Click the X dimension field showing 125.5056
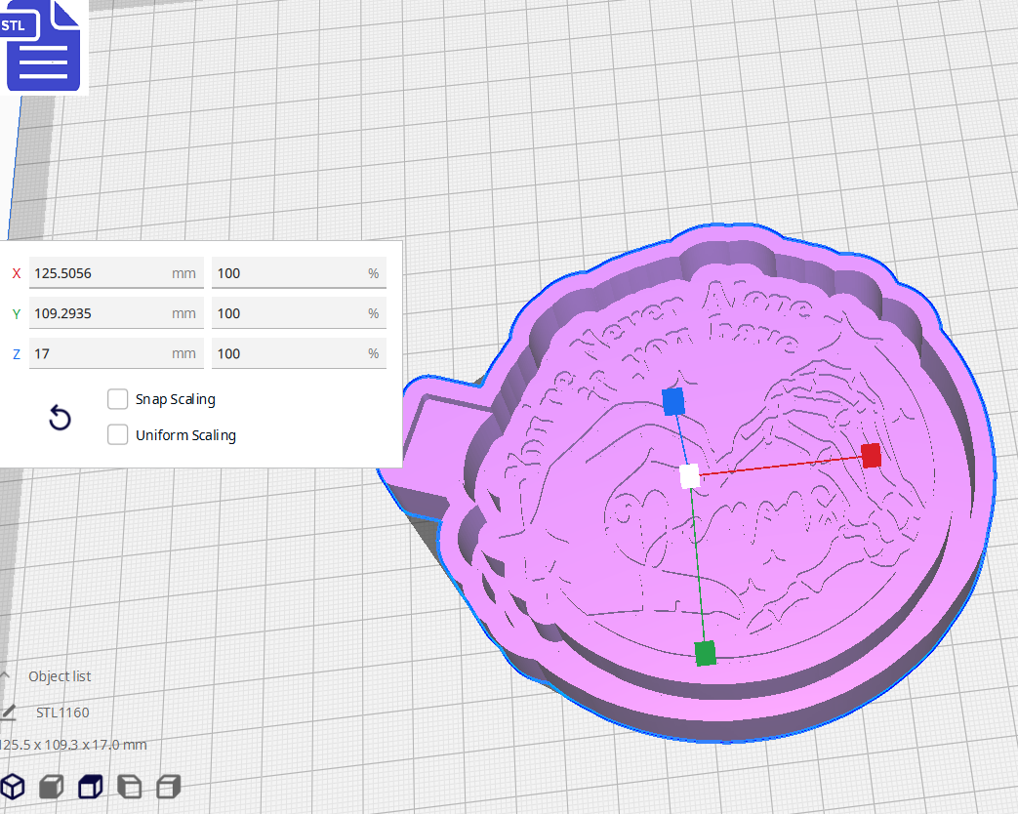 coord(116,272)
